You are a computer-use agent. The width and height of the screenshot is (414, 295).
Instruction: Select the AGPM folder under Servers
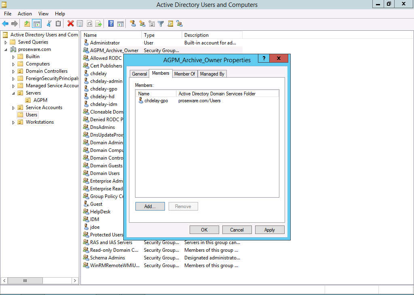pos(40,100)
